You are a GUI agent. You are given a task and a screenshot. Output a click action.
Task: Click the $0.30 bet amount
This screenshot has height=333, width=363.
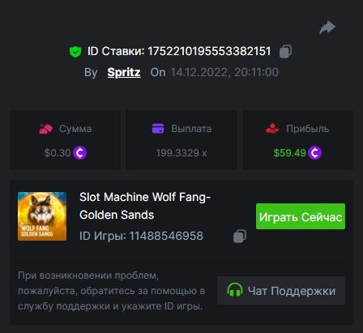(58, 153)
